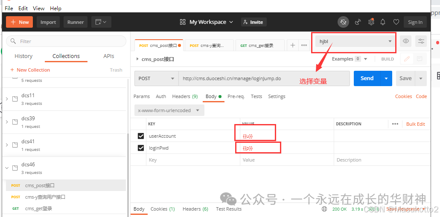The width and height of the screenshot is (440, 217).
Task: Open the Cookies link
Action: click(x=404, y=96)
